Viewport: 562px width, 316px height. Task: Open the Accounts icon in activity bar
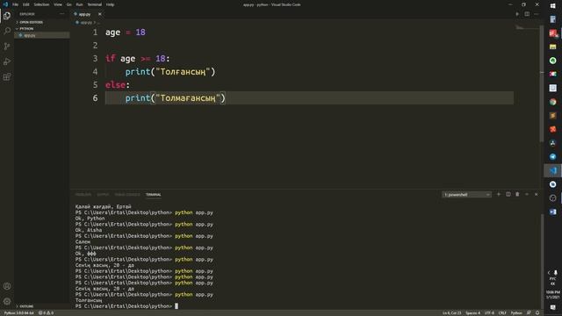[x=7, y=286]
